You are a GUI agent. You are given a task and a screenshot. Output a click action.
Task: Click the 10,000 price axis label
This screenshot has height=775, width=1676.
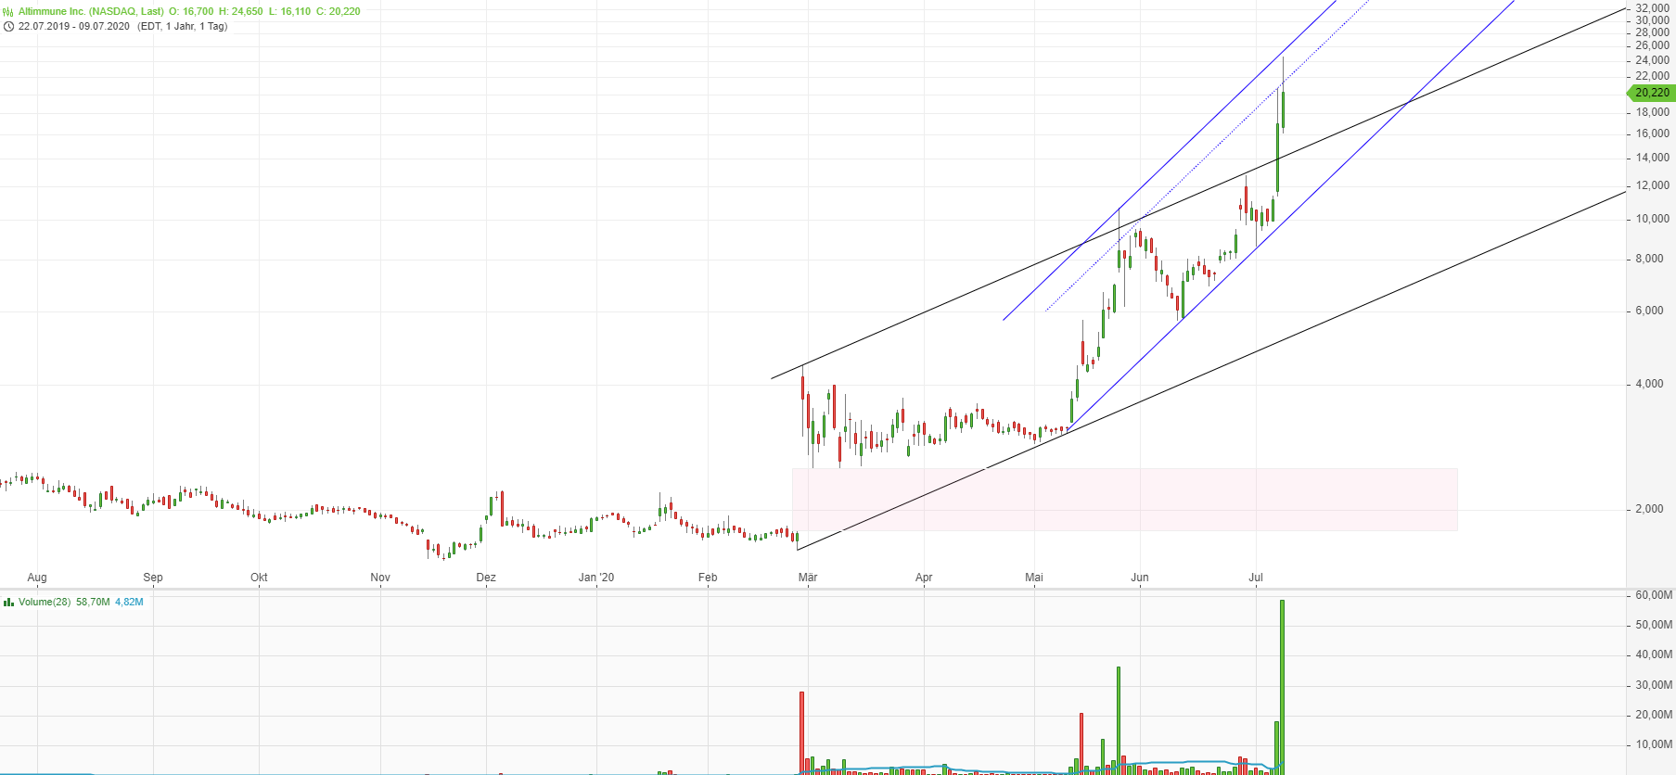click(1652, 219)
